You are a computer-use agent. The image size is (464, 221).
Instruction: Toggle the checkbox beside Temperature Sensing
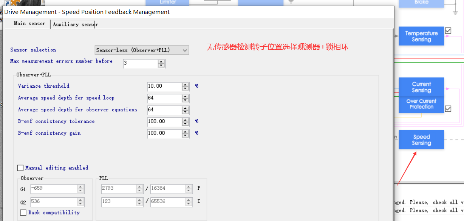(448, 30)
